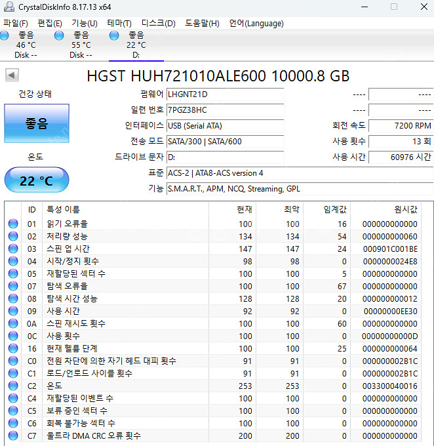Click the standard field ACS-2 | ATA8-ACS version 4
The image size is (434, 446).
(x=300, y=173)
